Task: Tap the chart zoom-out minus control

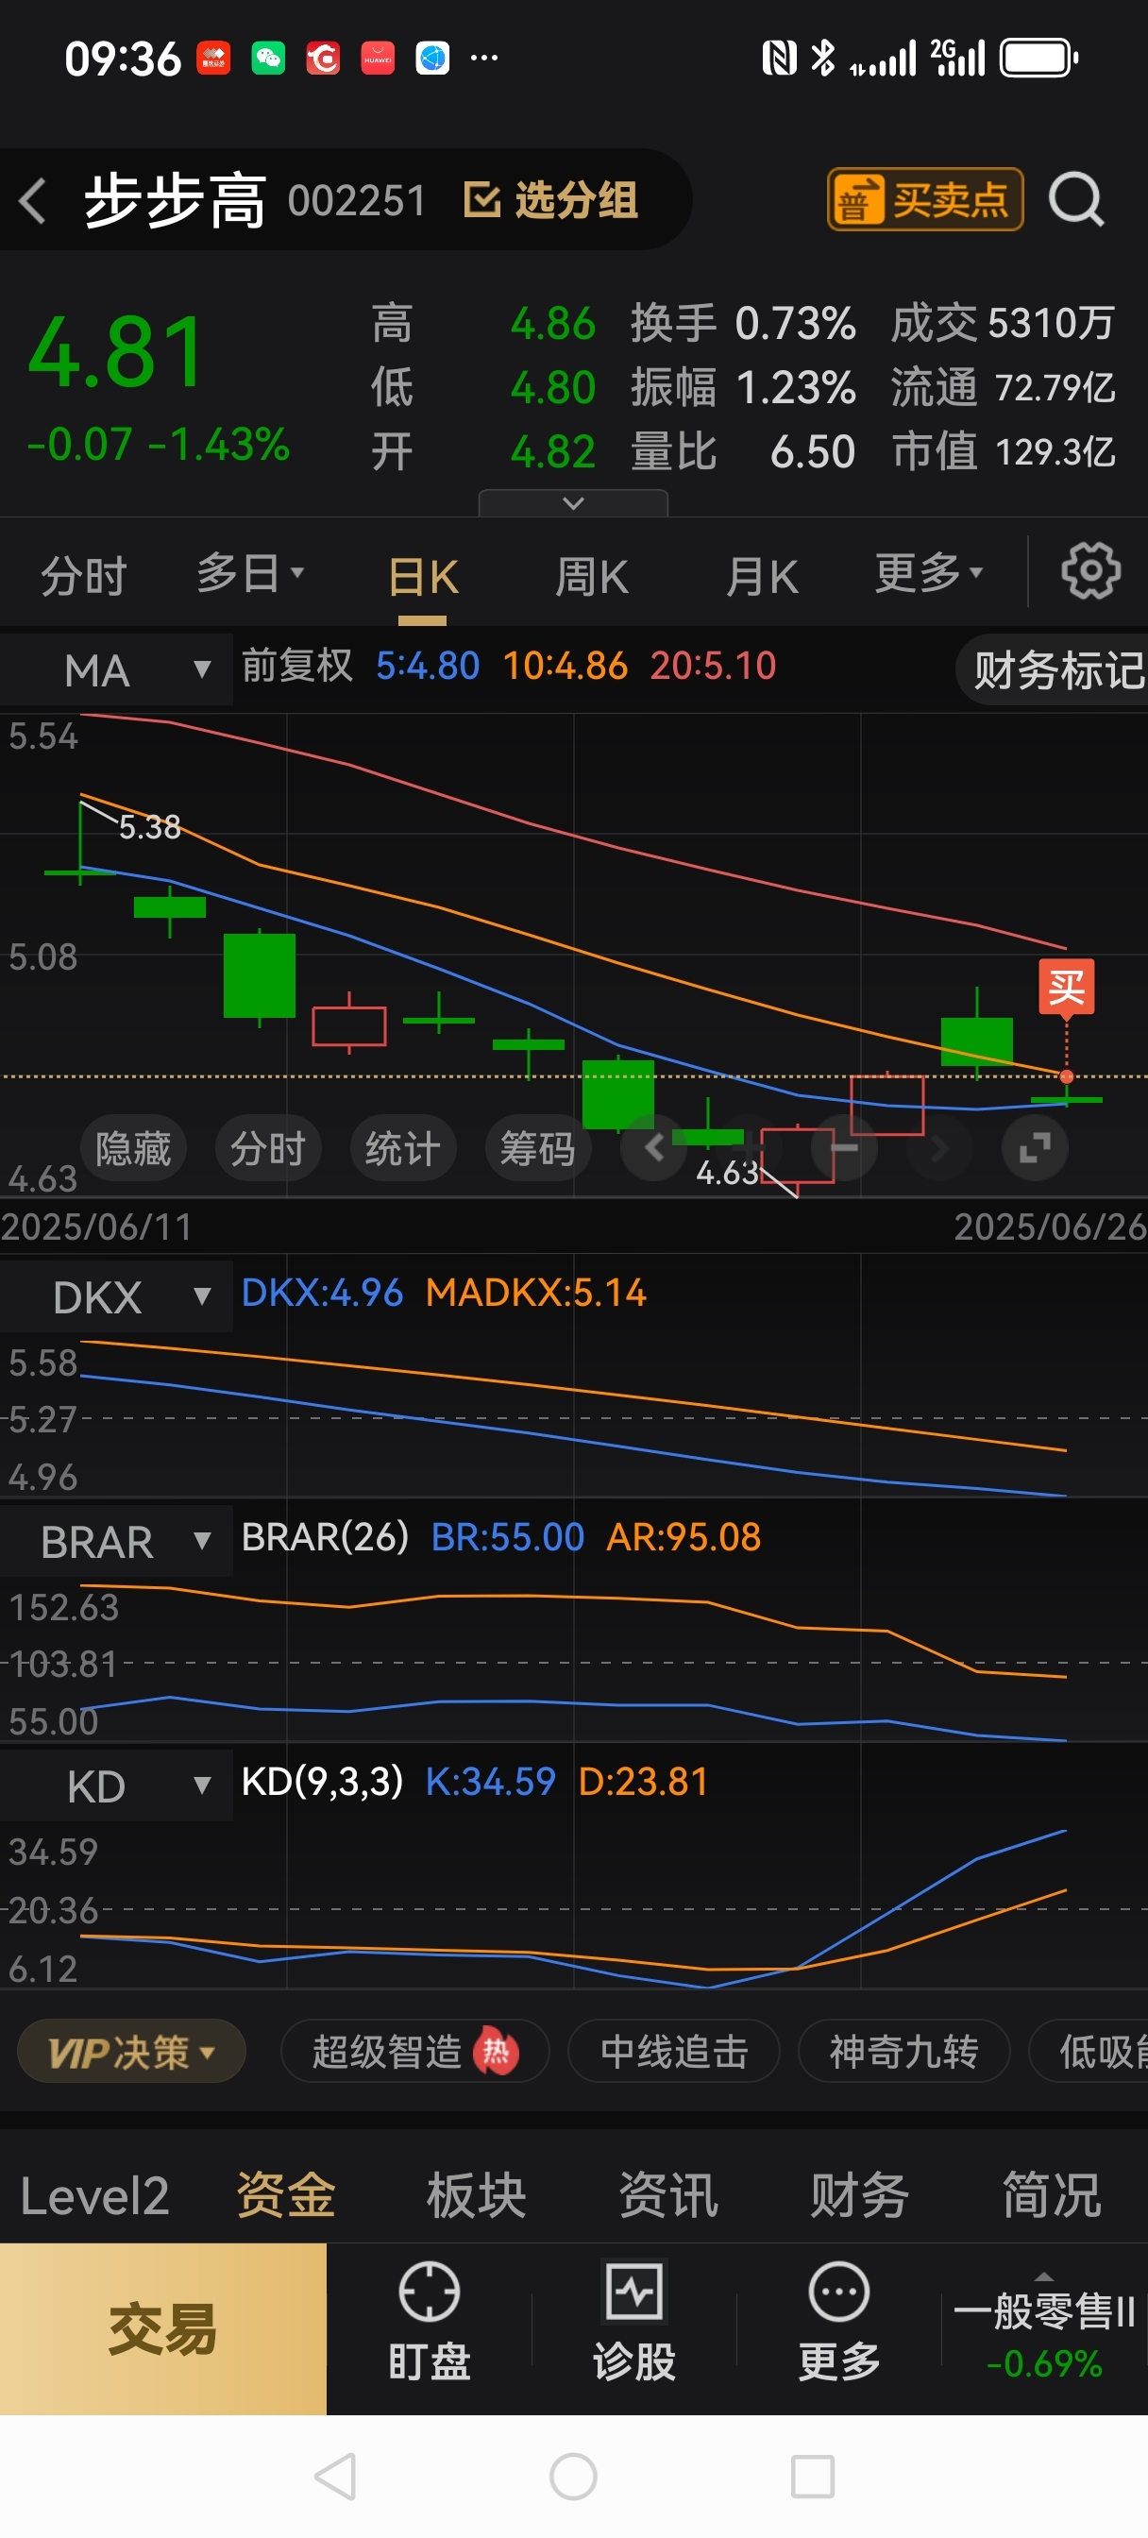Action: click(845, 1148)
